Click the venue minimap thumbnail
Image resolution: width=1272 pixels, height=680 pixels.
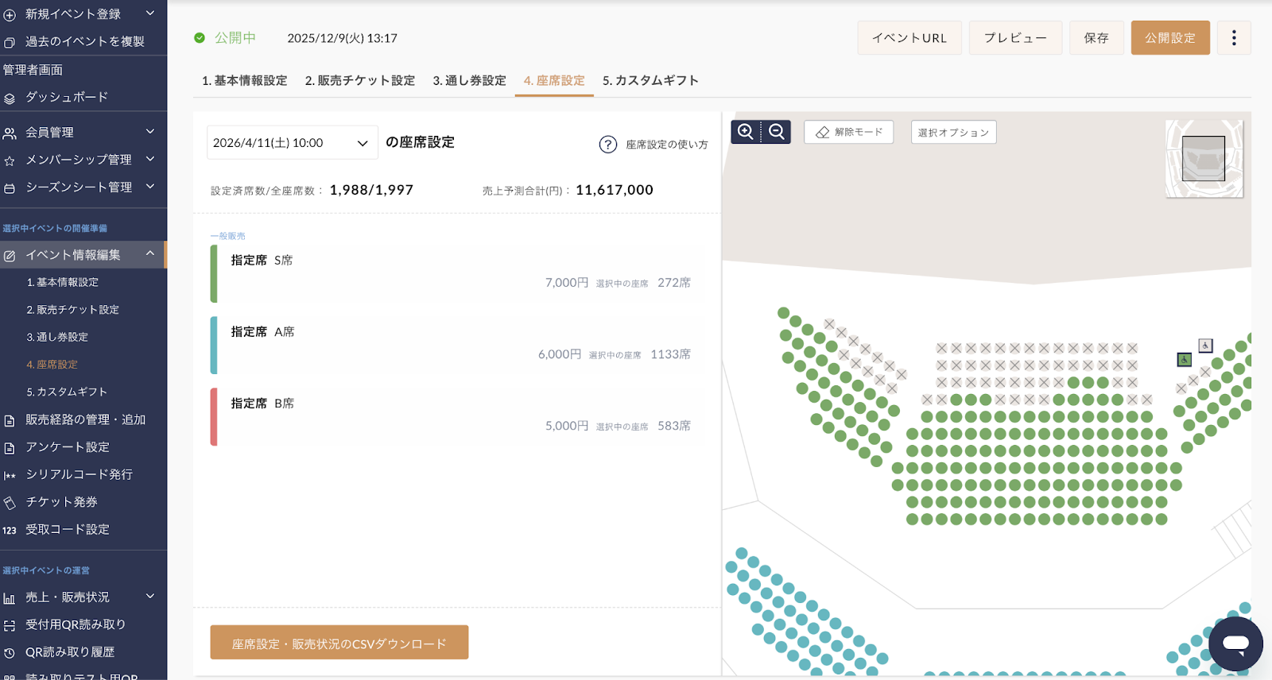(1204, 158)
